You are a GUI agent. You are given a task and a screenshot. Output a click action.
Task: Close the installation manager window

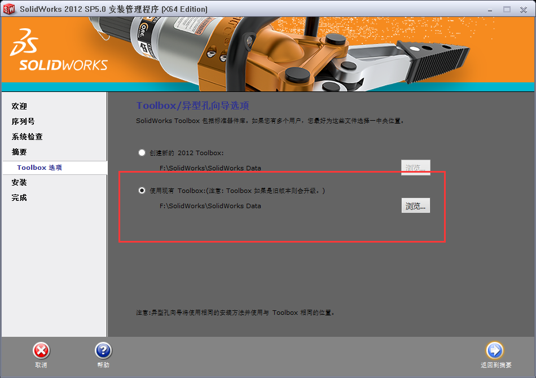pos(524,10)
